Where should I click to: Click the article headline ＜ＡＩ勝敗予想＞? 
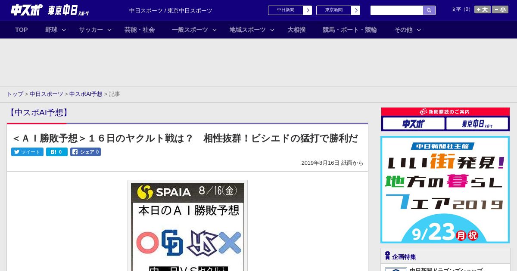(185, 138)
